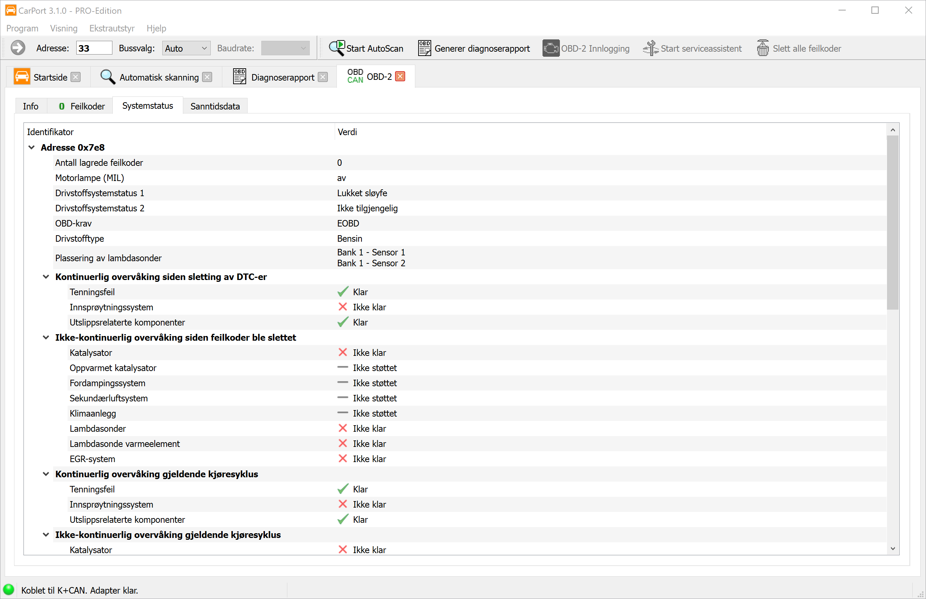Close the Startside tab
Image resolution: width=926 pixels, height=599 pixels.
click(76, 77)
